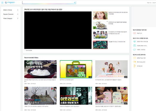Screen dimensions: 156x111
Task: Click the orange Display ad icon
Action: point(135,62)
